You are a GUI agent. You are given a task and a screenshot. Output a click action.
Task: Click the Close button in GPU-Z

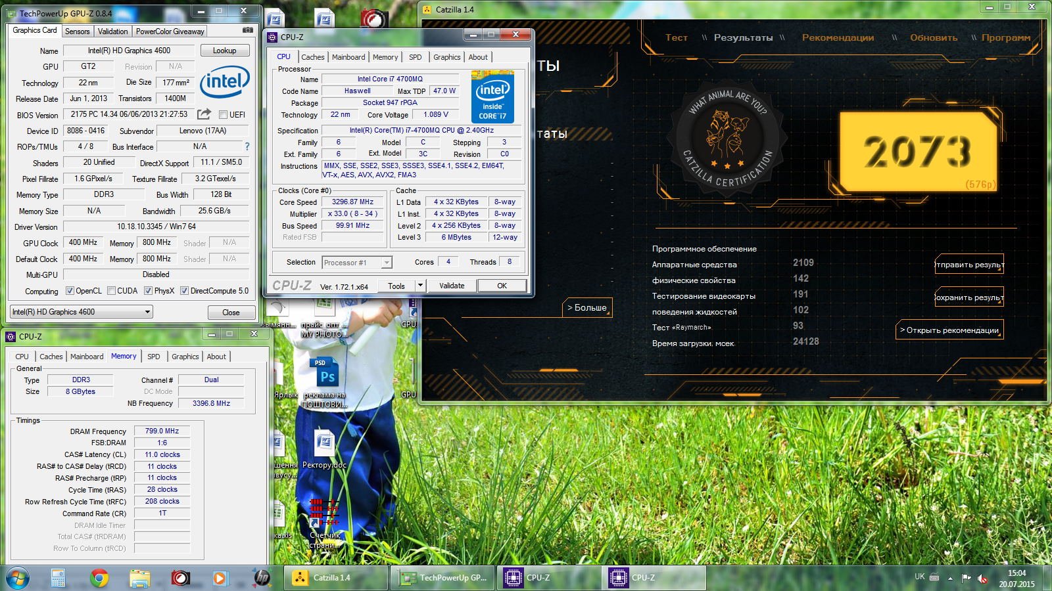point(231,313)
